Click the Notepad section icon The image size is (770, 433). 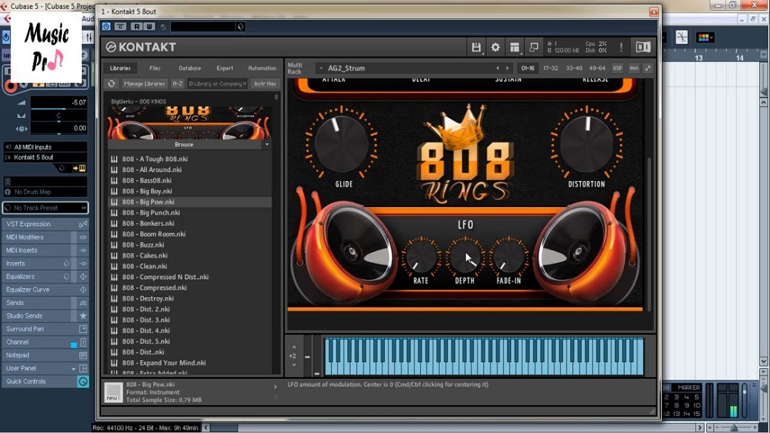83,355
